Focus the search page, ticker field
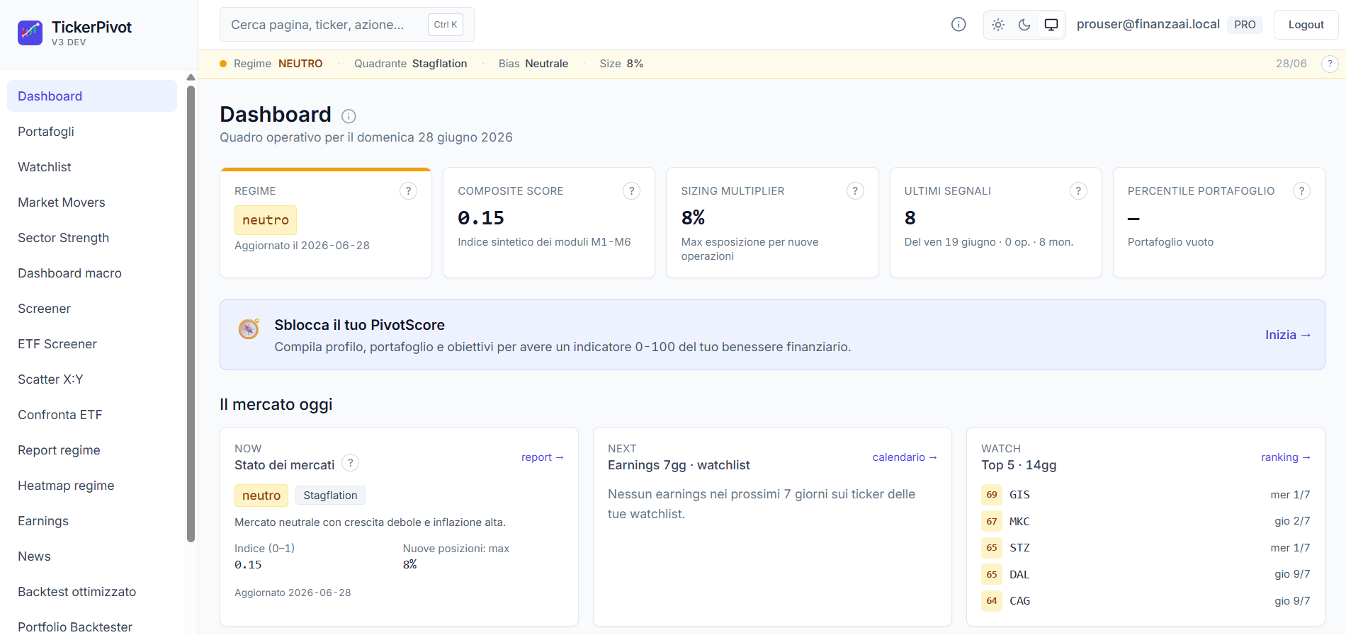 (x=347, y=25)
